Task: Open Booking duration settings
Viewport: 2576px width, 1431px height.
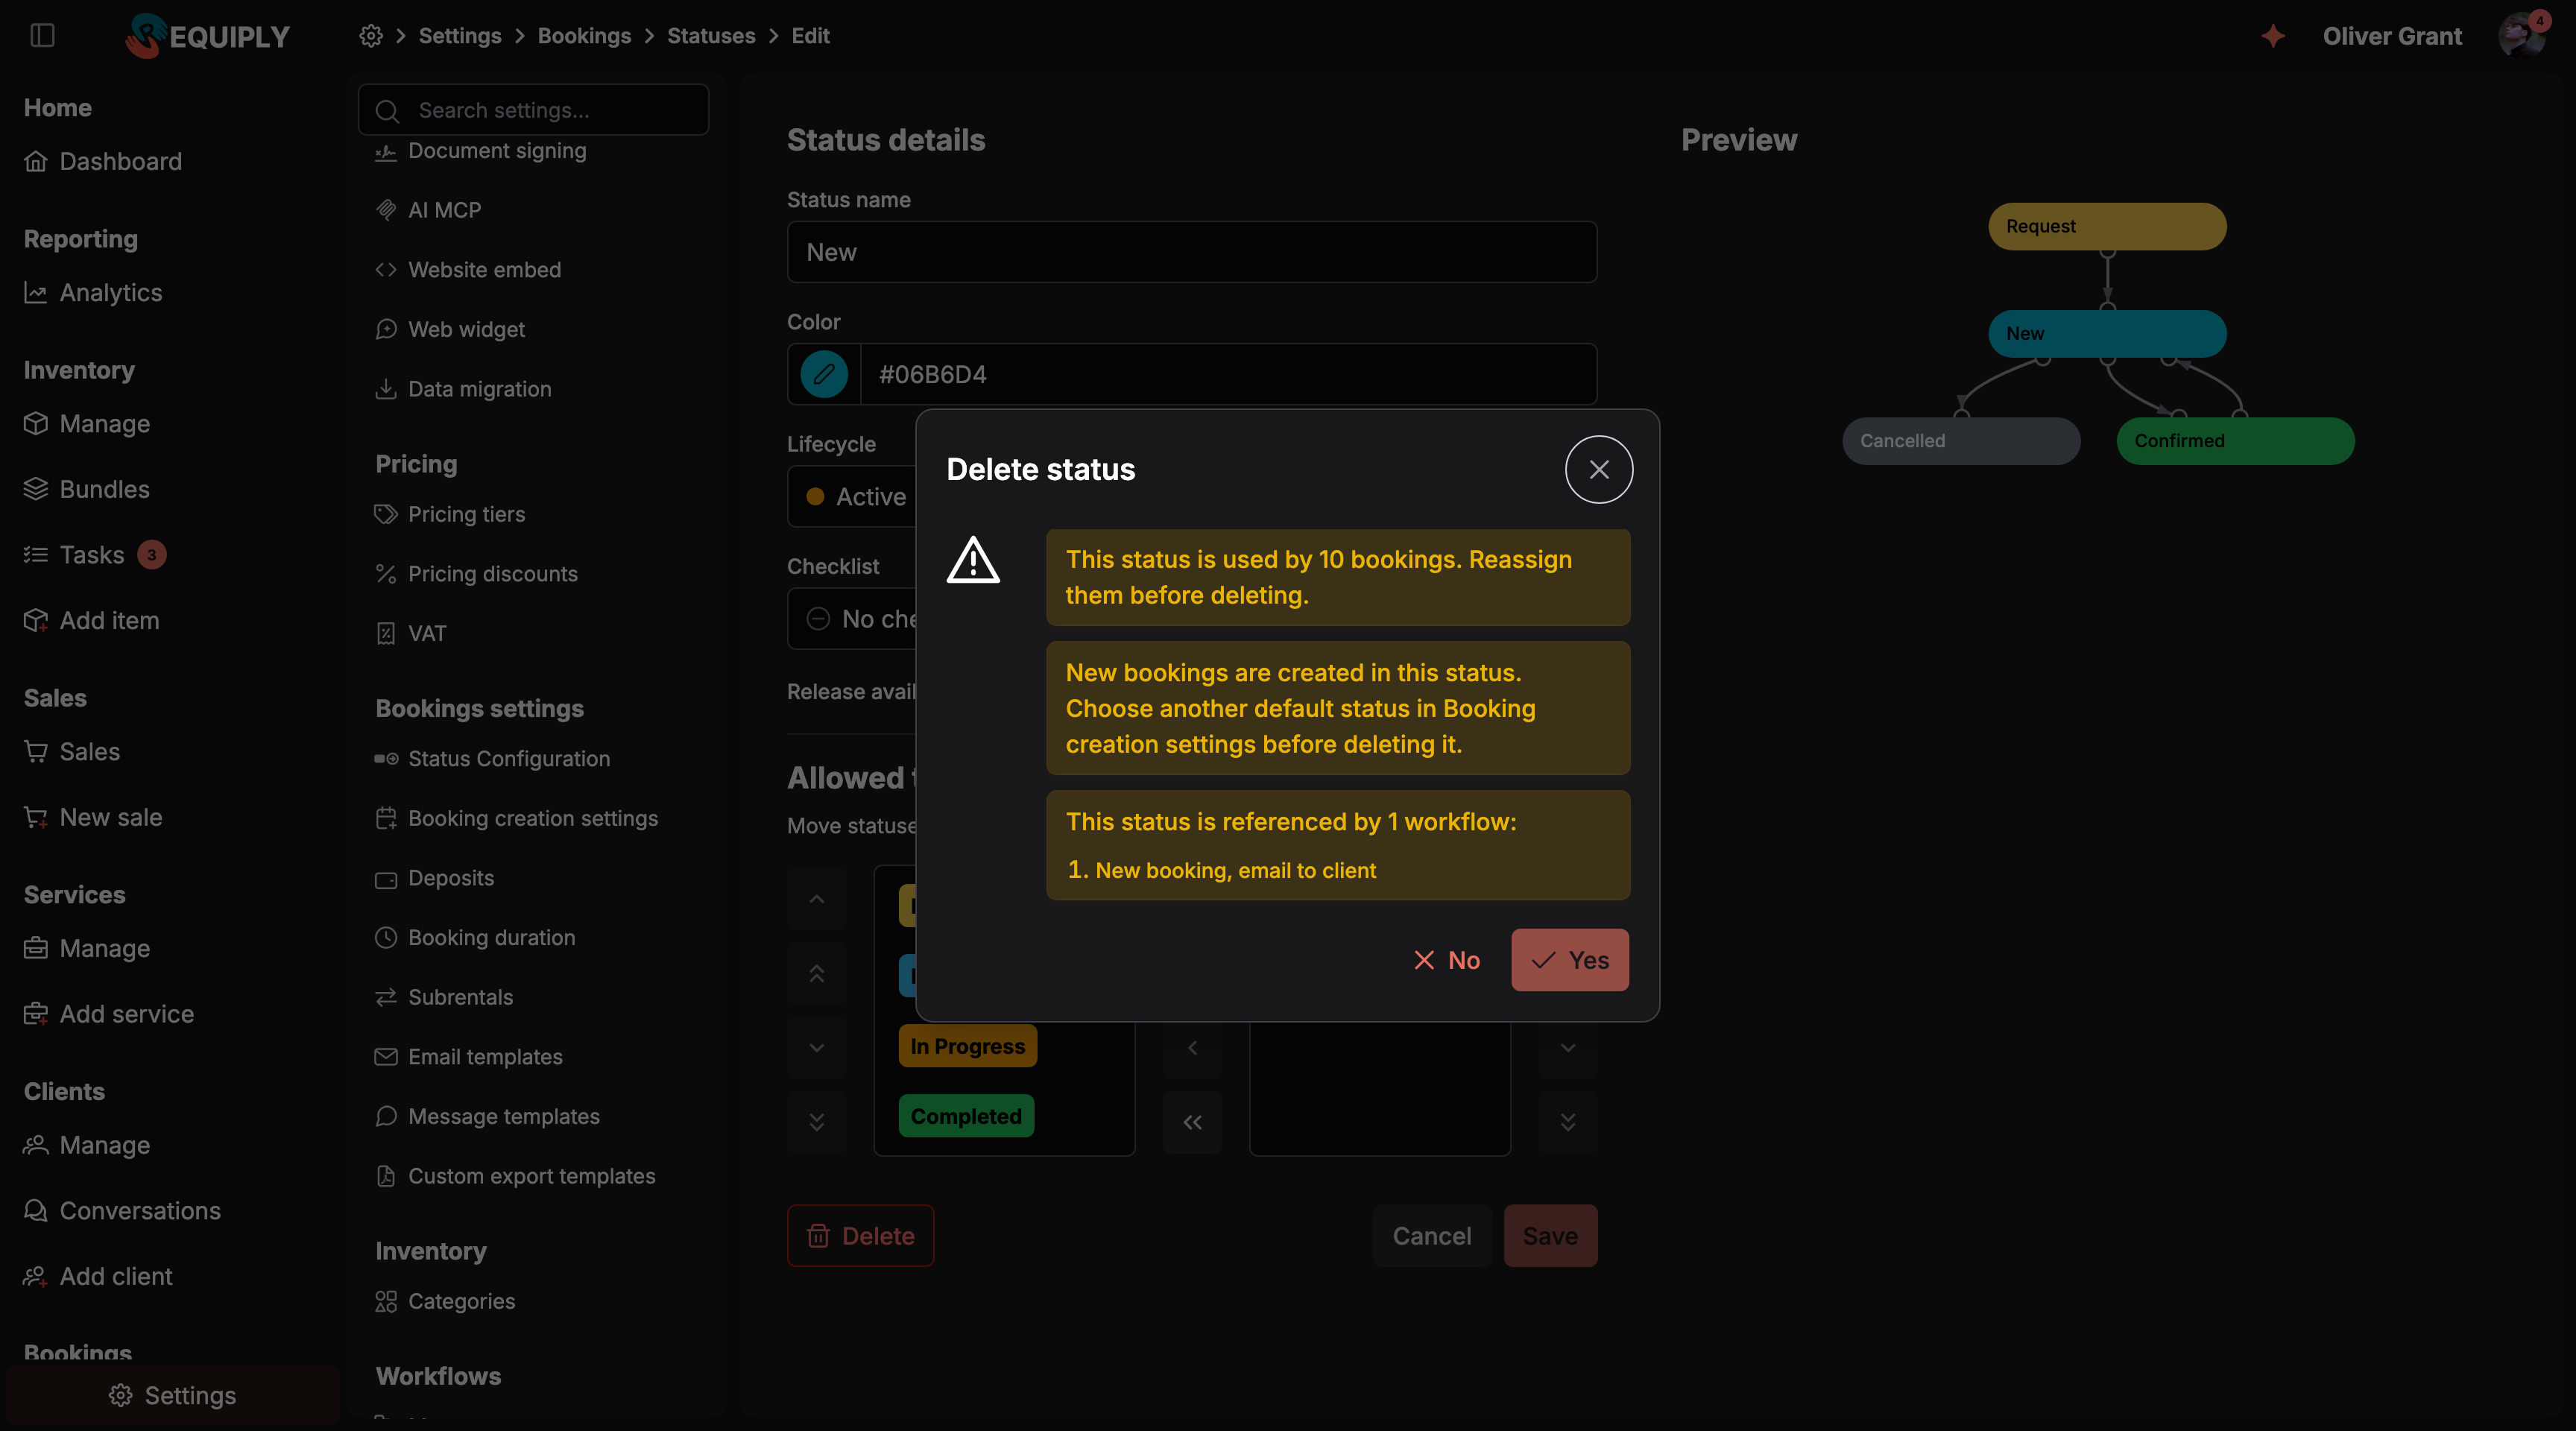Action: pos(475,937)
